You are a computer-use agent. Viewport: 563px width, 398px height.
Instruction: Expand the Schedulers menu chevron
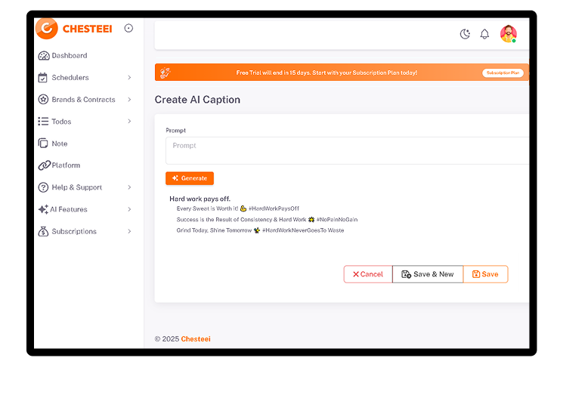point(129,78)
